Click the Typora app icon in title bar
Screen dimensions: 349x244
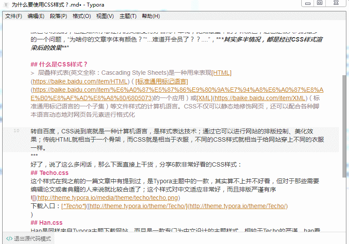(6, 5)
